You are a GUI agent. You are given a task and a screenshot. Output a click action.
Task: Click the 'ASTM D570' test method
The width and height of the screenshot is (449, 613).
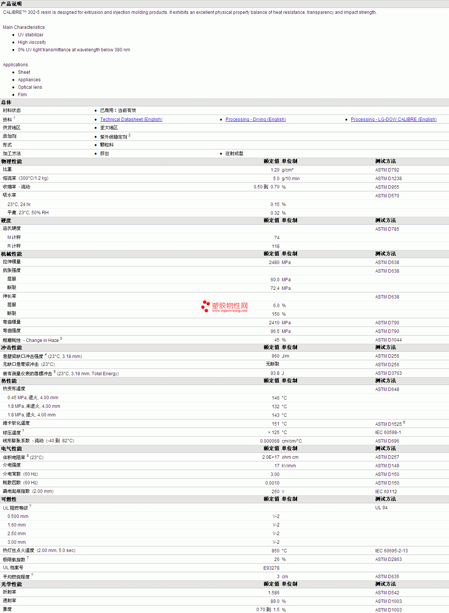tap(387, 196)
